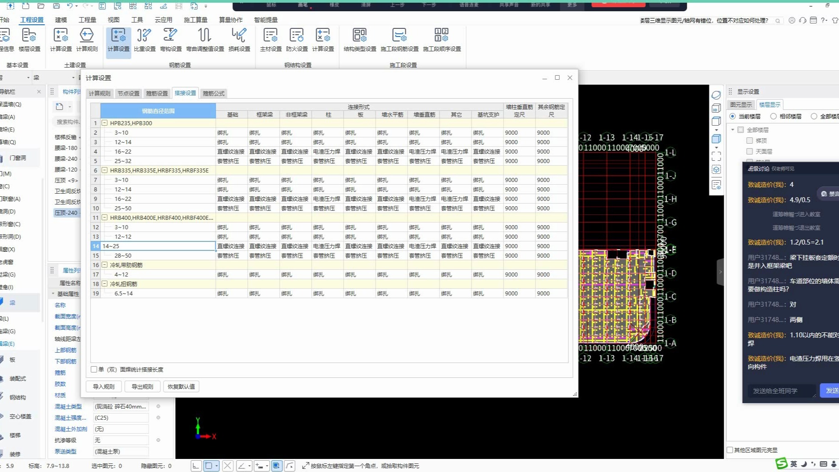Screen dimensions: 839x472
Task: Click the 14~25 diameter range input cell
Action: (158, 246)
